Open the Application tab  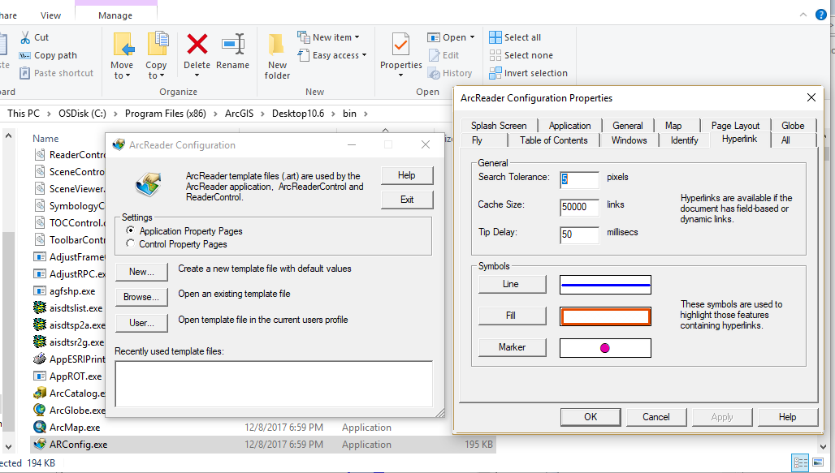[570, 126]
